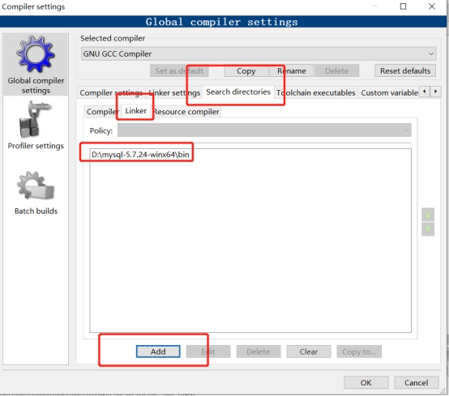Viewport: 449px width, 396px height.
Task: Select the Compiler search directories sub-tab
Action: [102, 112]
